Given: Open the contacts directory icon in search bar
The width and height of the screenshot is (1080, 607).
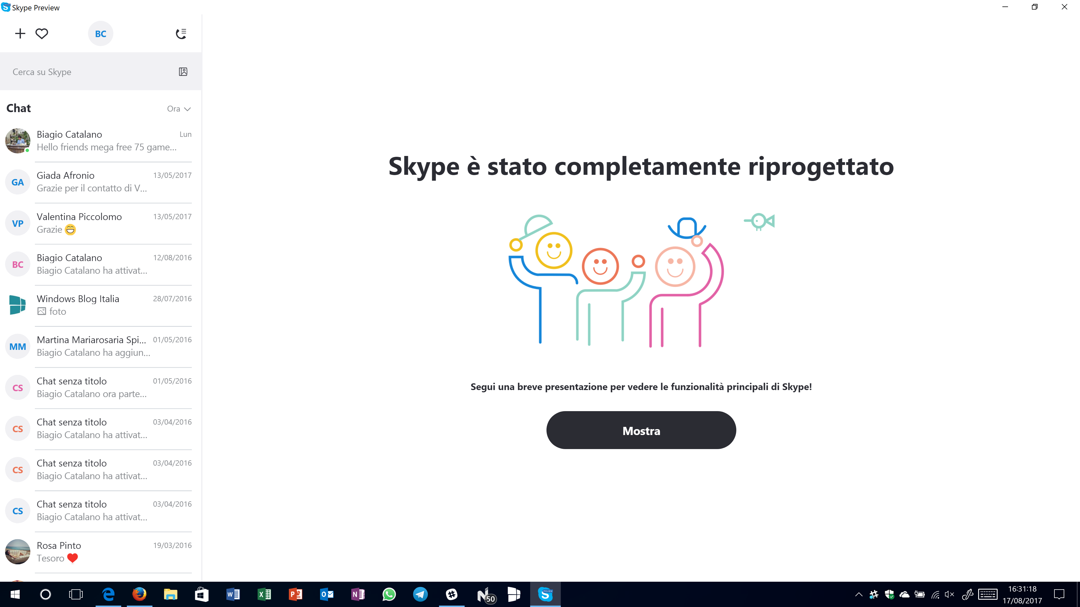Looking at the screenshot, I should (183, 72).
